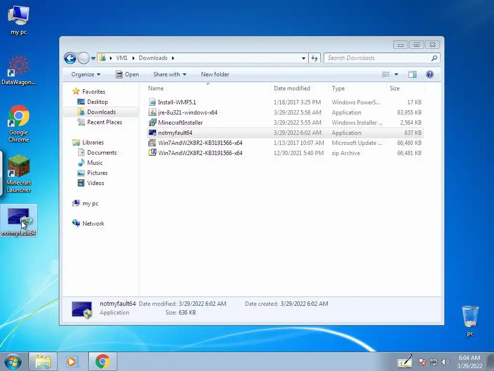
Task: Click Downloads in the address breadcrumb
Action: point(153,58)
